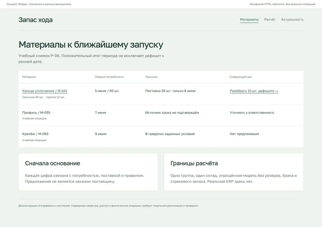Click the Поставка 30 шт. только 8 июня cell
Viewport: 322px width, 227px height.
[170, 91]
